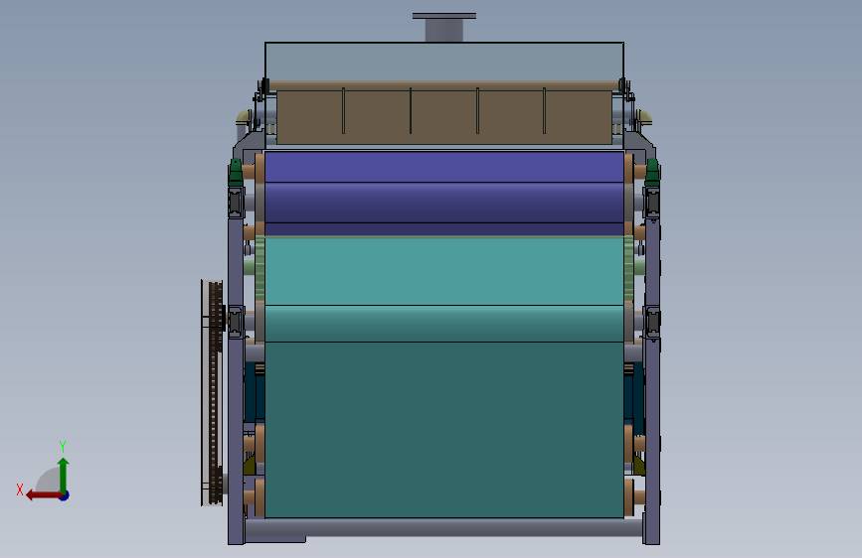Select the green bearing housing on left frame
Image resolution: width=862 pixels, height=558 pixels.
(236, 172)
